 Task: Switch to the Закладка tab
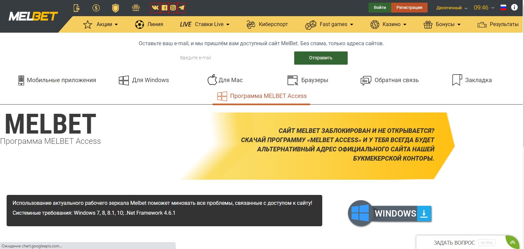point(472,80)
